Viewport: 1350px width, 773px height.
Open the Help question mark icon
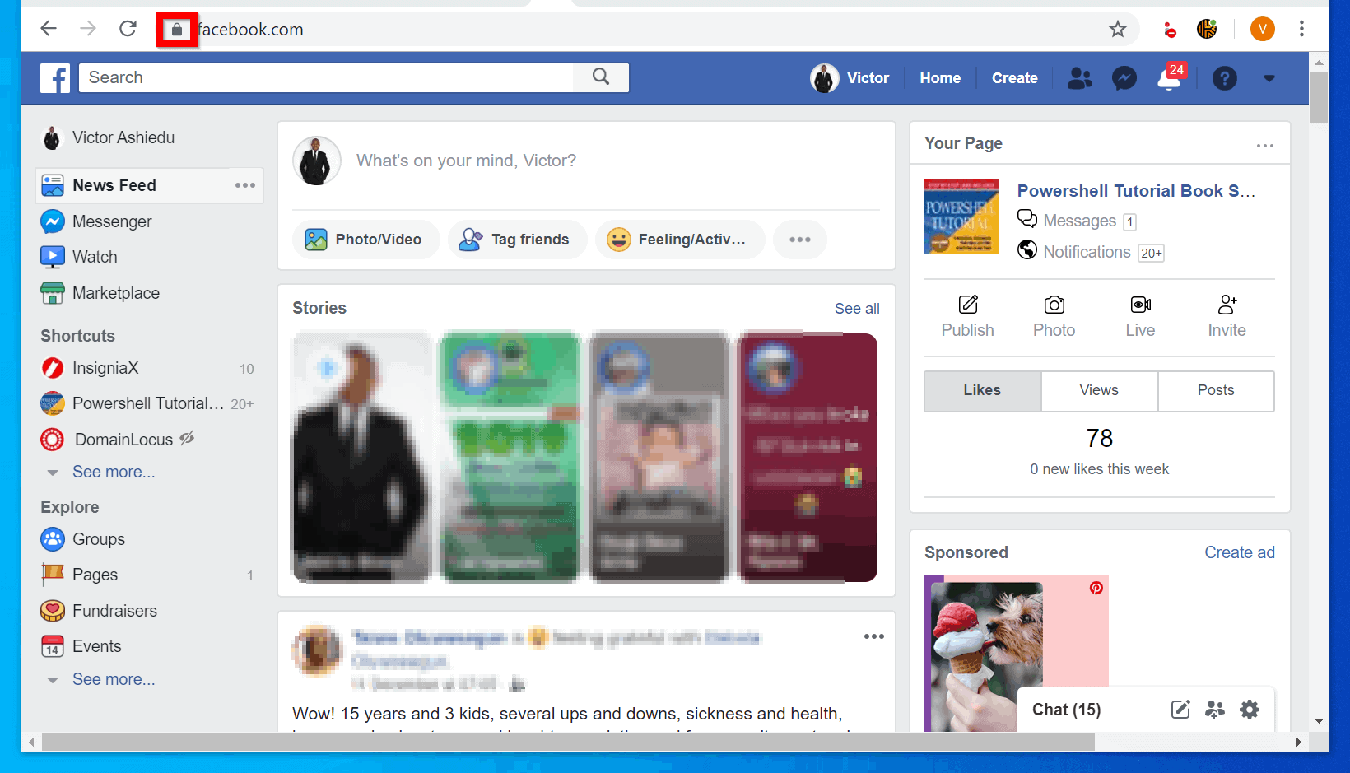click(1225, 78)
